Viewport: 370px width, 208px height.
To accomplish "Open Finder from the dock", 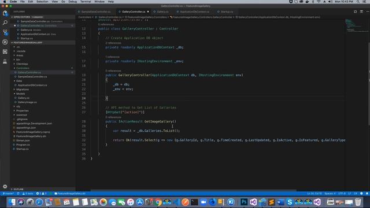I will pyautogui.click(x=12, y=202).
